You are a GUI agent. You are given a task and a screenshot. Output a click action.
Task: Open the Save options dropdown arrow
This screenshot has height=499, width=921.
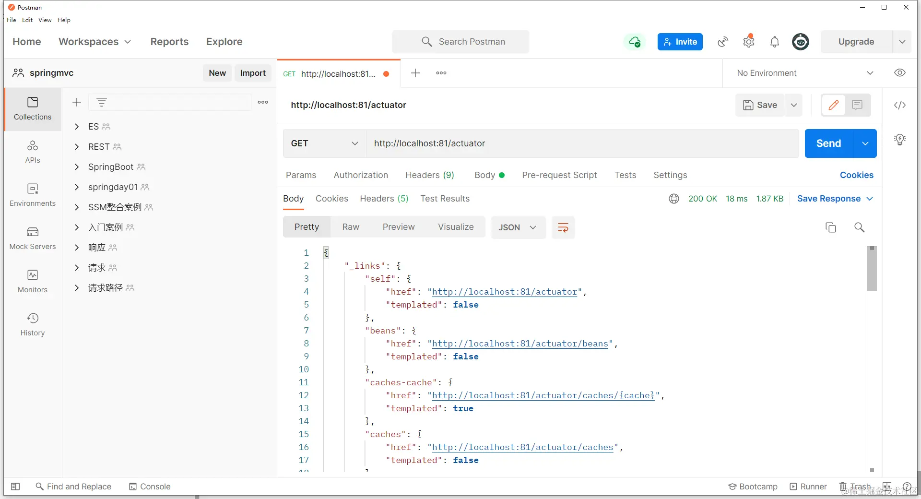pos(794,105)
